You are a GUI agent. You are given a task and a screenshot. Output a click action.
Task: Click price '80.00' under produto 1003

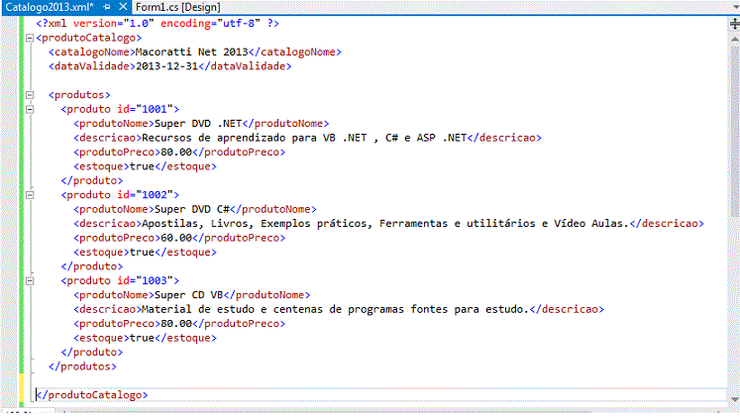(176, 324)
